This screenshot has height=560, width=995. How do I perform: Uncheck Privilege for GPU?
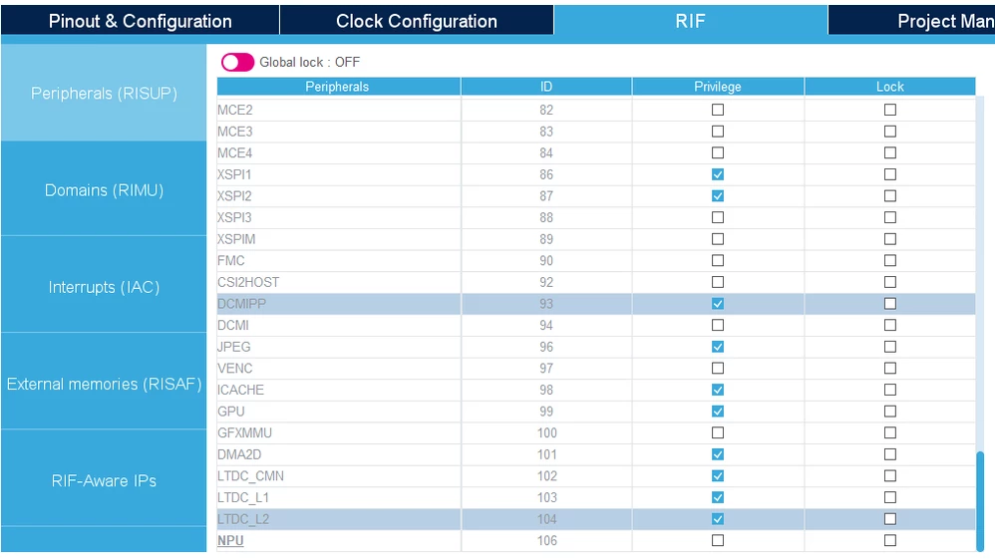pos(718,412)
